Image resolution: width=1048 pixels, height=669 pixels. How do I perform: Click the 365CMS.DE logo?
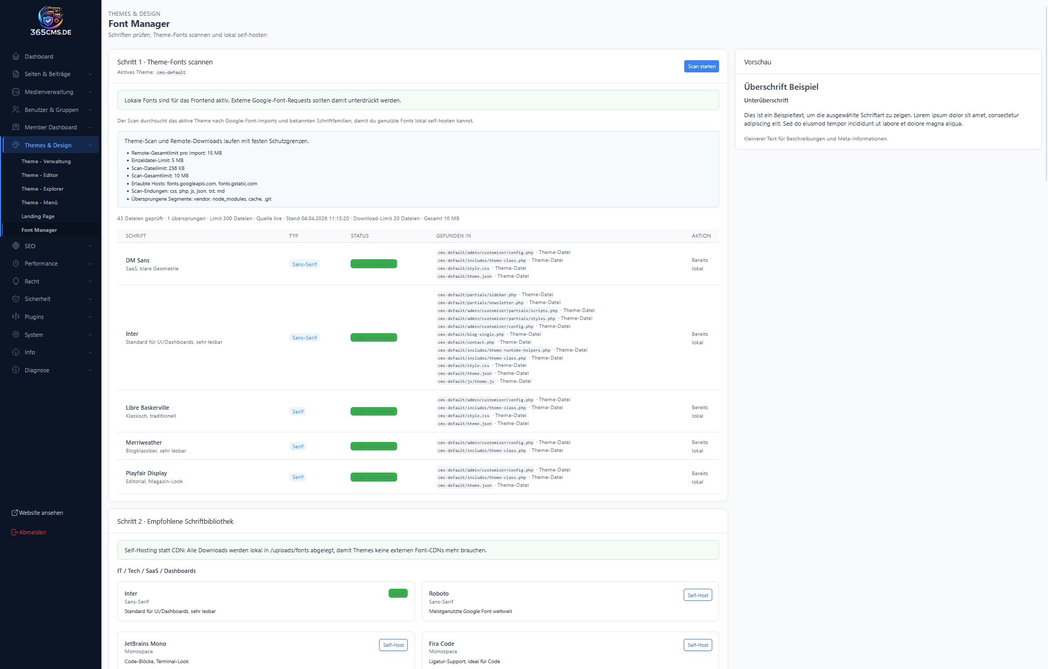coord(51,21)
